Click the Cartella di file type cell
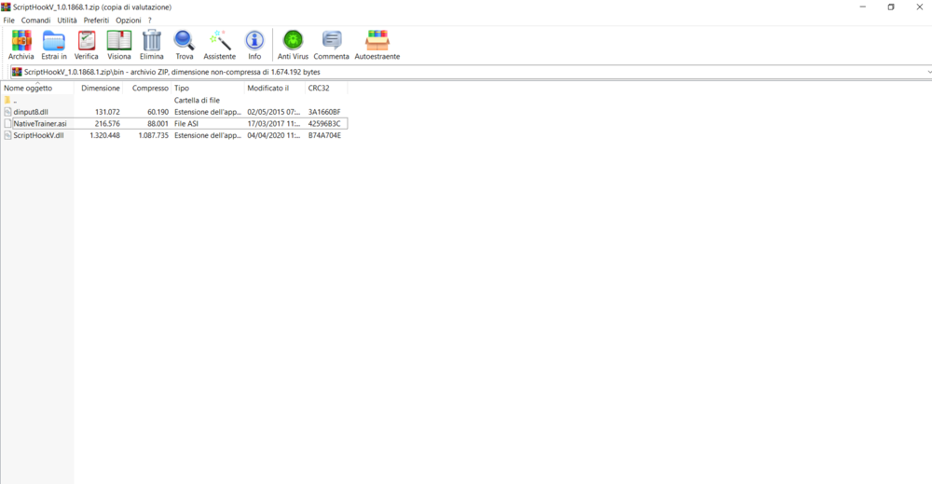Viewport: 932px width, 484px height. click(x=197, y=101)
